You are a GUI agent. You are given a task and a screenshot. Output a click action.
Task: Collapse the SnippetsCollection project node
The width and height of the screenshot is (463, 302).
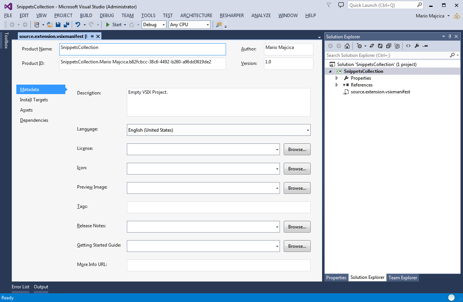pos(330,71)
